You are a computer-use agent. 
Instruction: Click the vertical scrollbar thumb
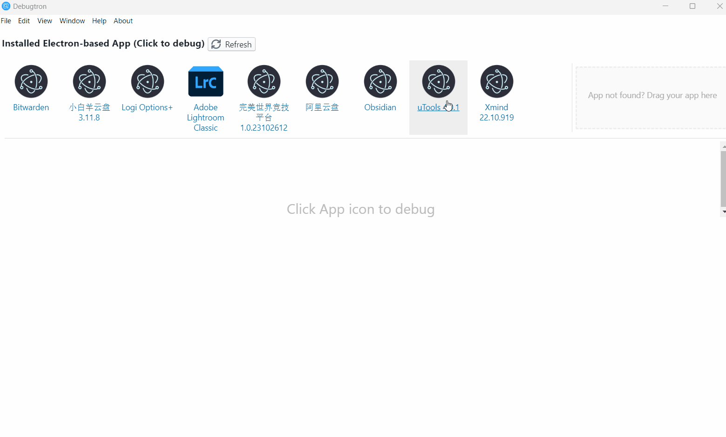coord(724,179)
